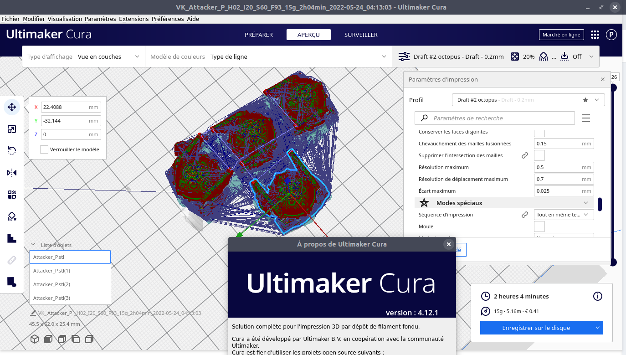Click the top layer slider handle
Screen dimensions: 626x355
[613, 87]
